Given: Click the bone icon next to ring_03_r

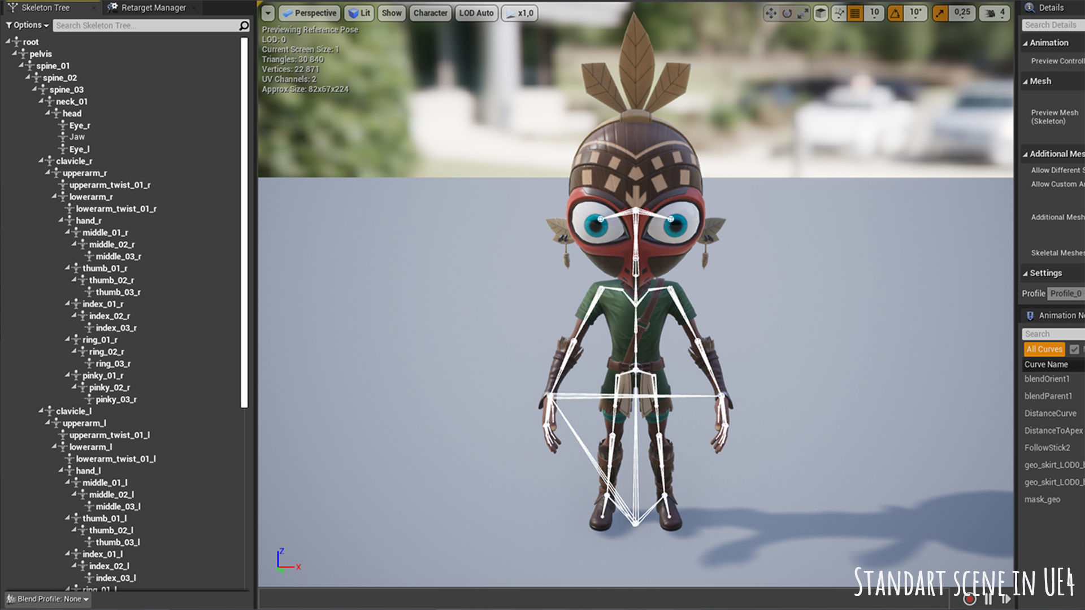Looking at the screenshot, I should click(x=89, y=364).
